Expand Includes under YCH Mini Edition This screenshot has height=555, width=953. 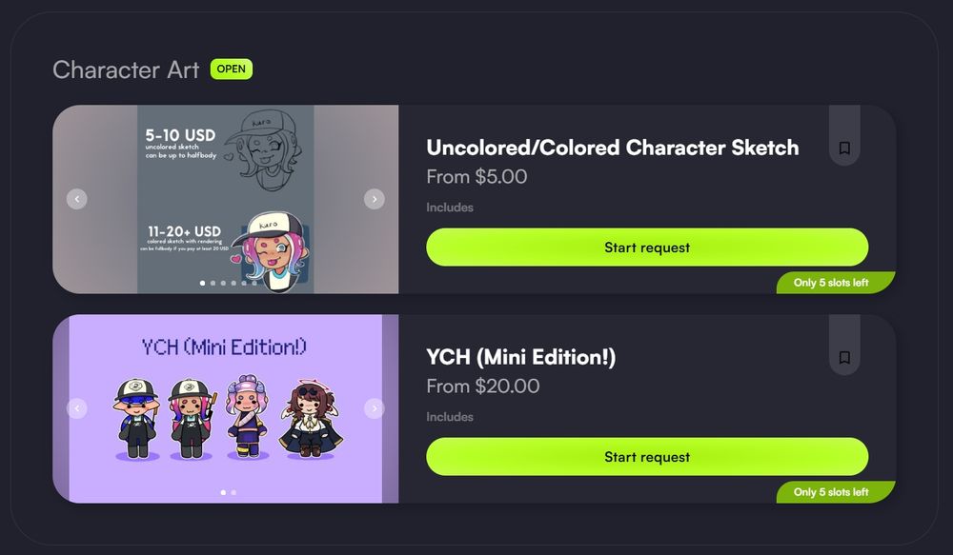click(450, 417)
